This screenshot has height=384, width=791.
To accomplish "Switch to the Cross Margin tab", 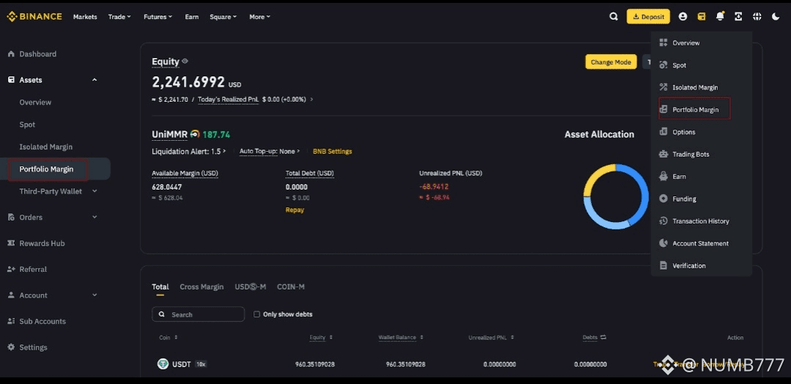I will 201,287.
